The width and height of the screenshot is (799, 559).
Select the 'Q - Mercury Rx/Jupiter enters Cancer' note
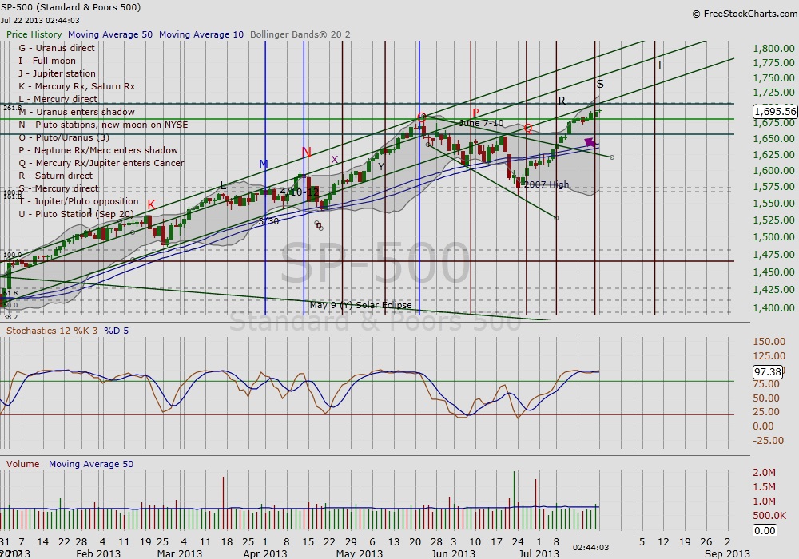point(101,163)
